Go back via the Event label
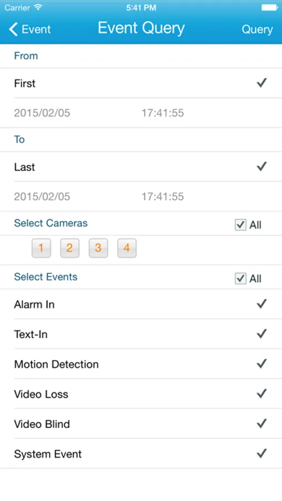 [x=36, y=29]
